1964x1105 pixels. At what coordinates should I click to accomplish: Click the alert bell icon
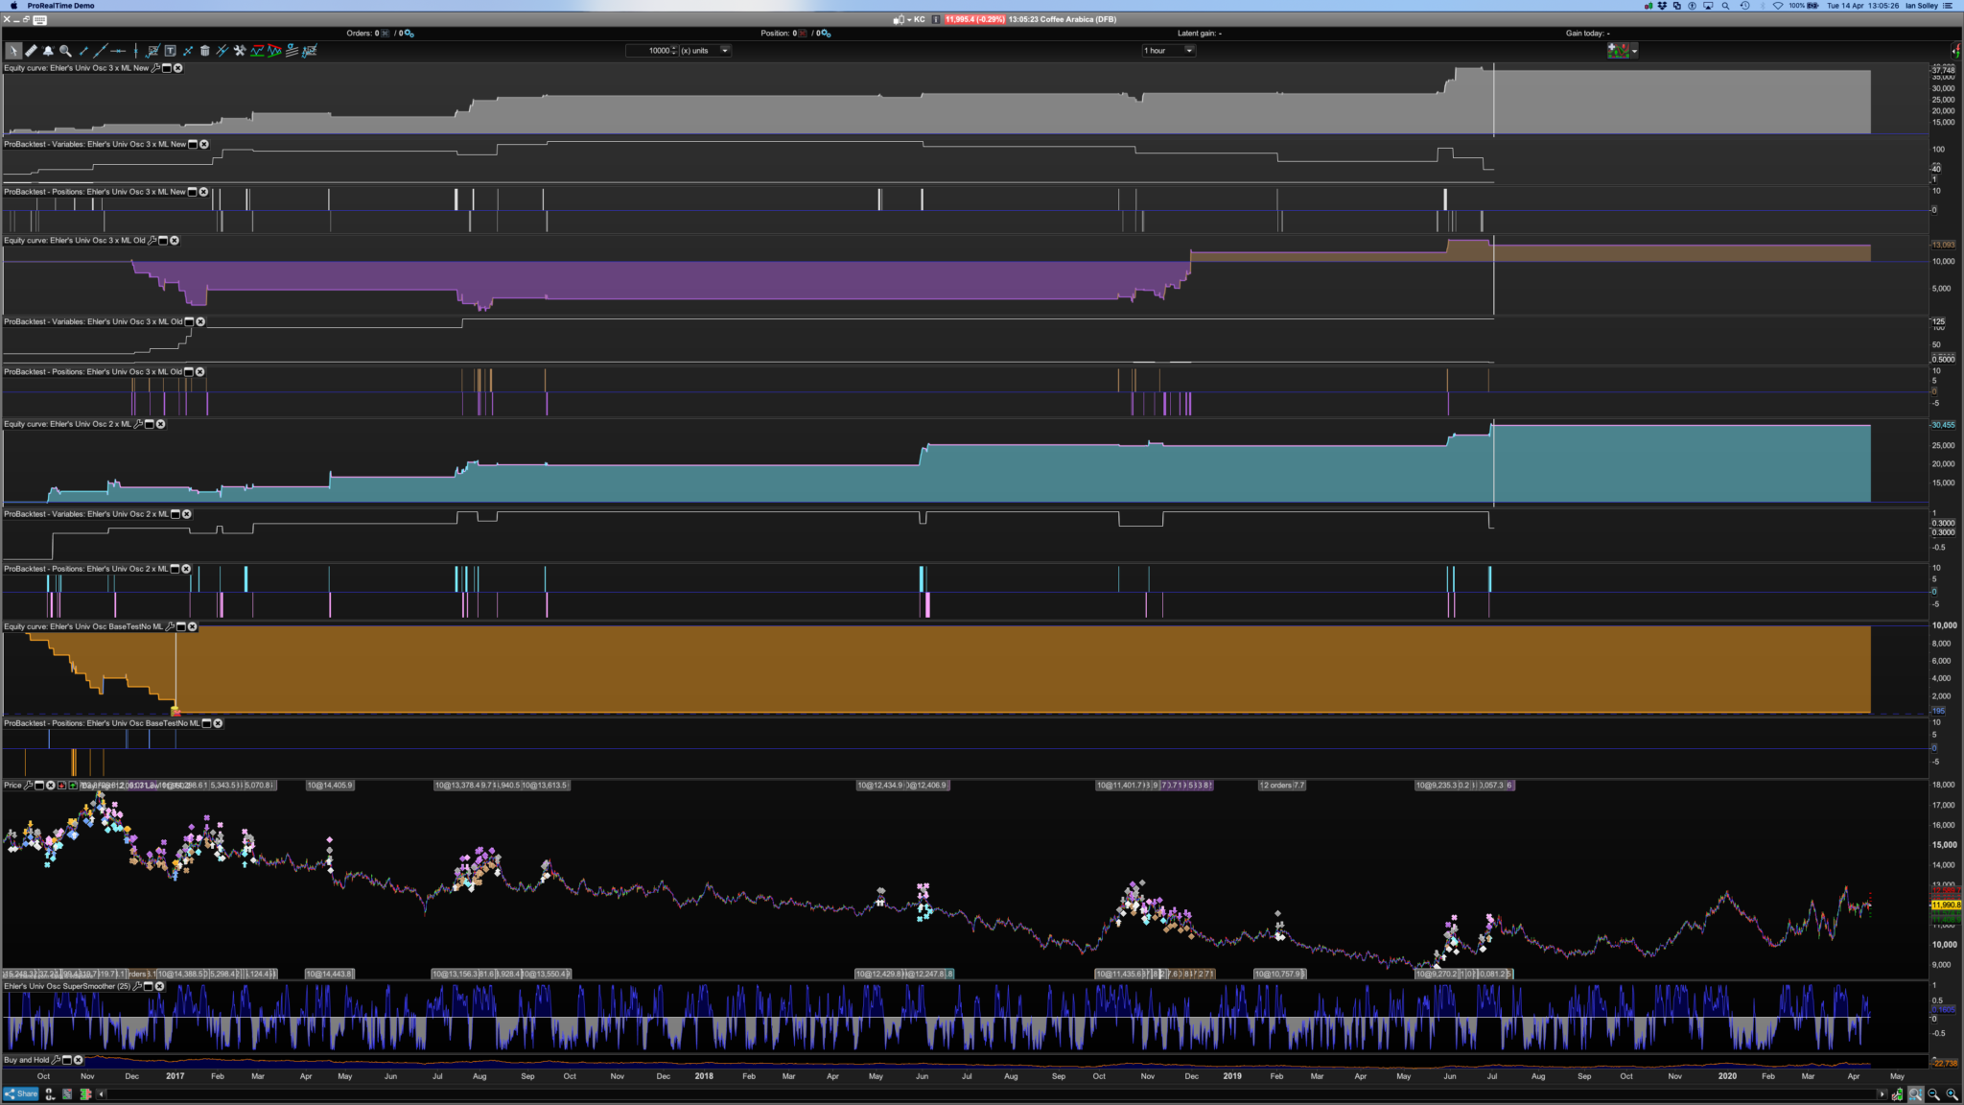[48, 51]
